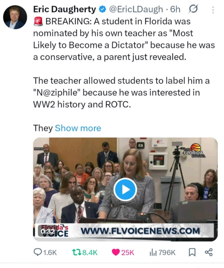Open the 6h timestamp permalink

tap(175, 10)
